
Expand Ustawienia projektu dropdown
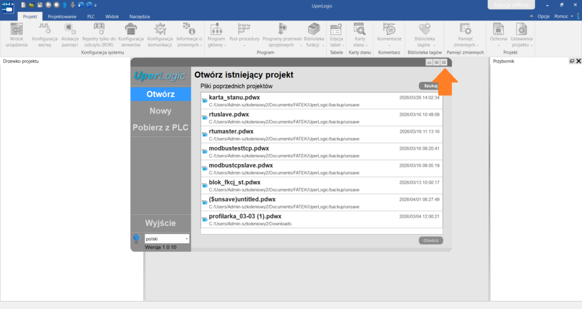click(532, 45)
